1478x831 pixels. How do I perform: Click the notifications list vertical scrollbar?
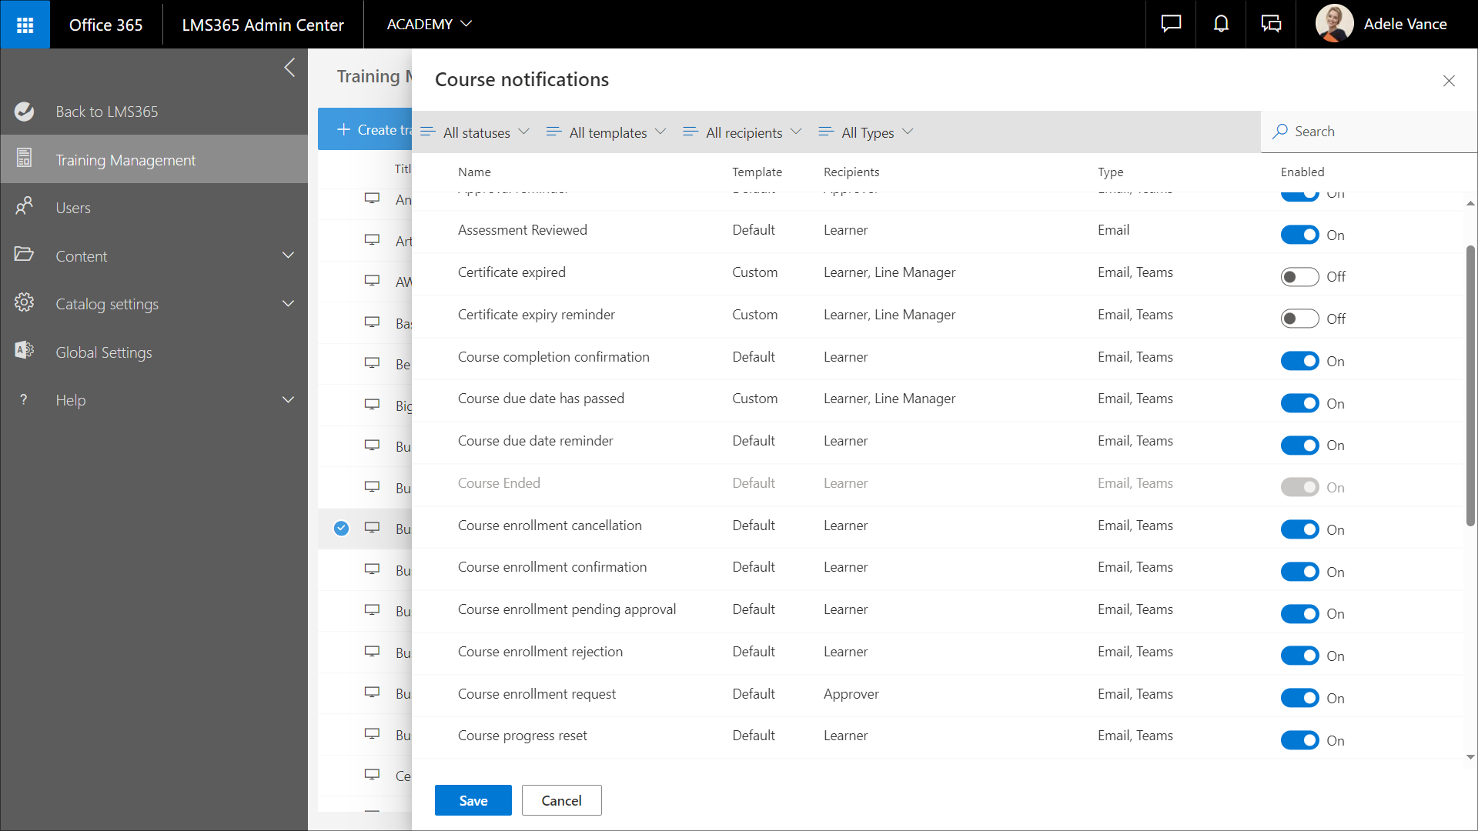pyautogui.click(x=1470, y=385)
